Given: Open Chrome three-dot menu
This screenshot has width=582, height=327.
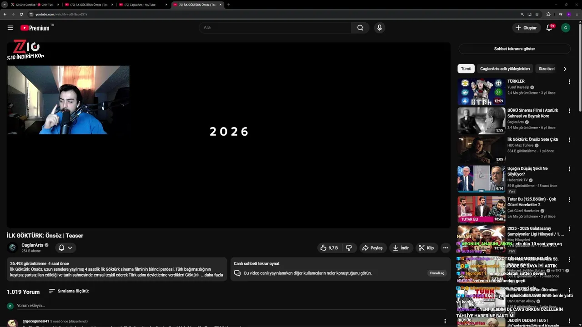Looking at the screenshot, I should point(577,14).
